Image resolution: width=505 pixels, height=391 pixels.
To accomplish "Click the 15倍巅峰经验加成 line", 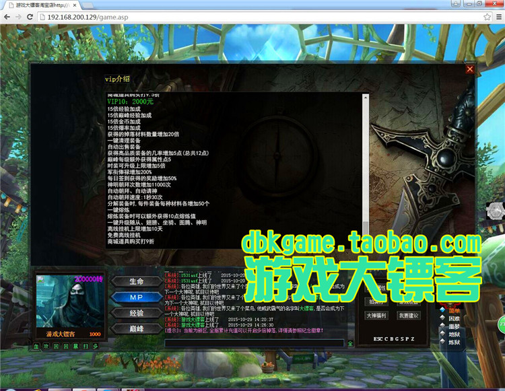I will pyautogui.click(x=129, y=115).
